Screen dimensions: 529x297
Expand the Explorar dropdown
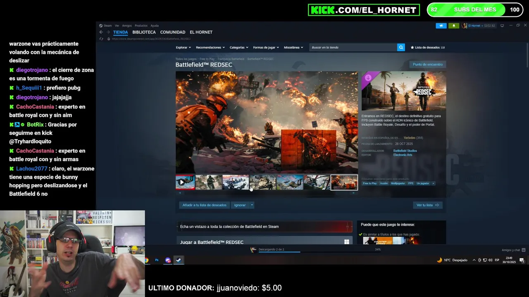point(183,47)
